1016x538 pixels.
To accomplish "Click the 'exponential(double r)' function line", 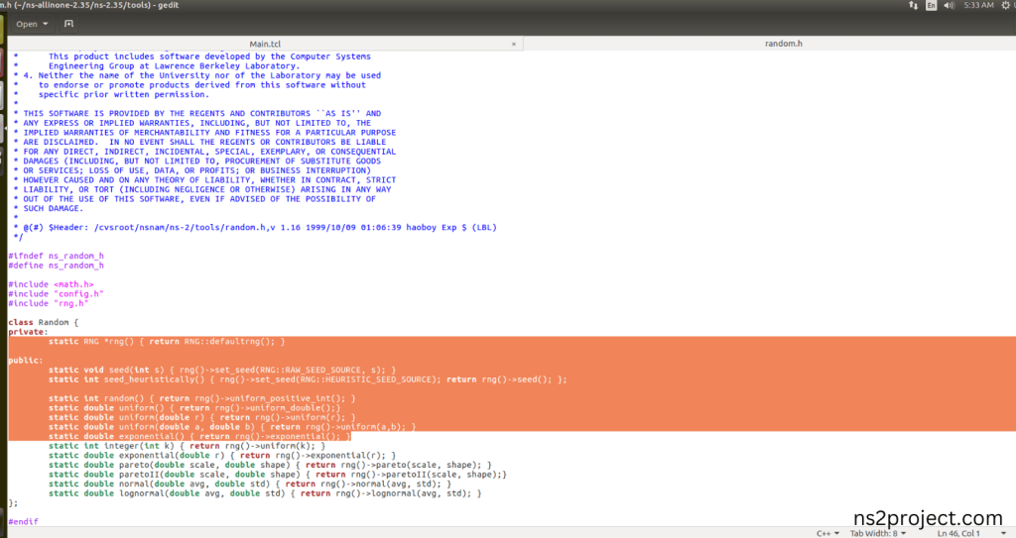I will click(x=221, y=455).
